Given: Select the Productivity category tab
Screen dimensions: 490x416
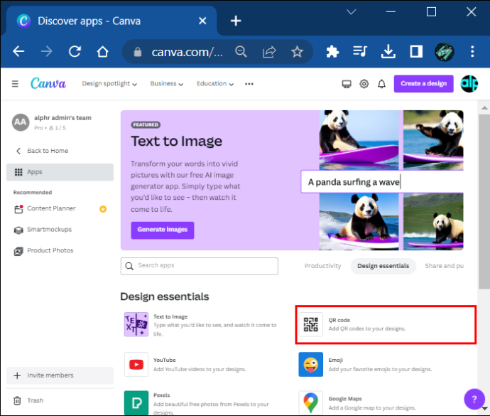Looking at the screenshot, I should (323, 266).
